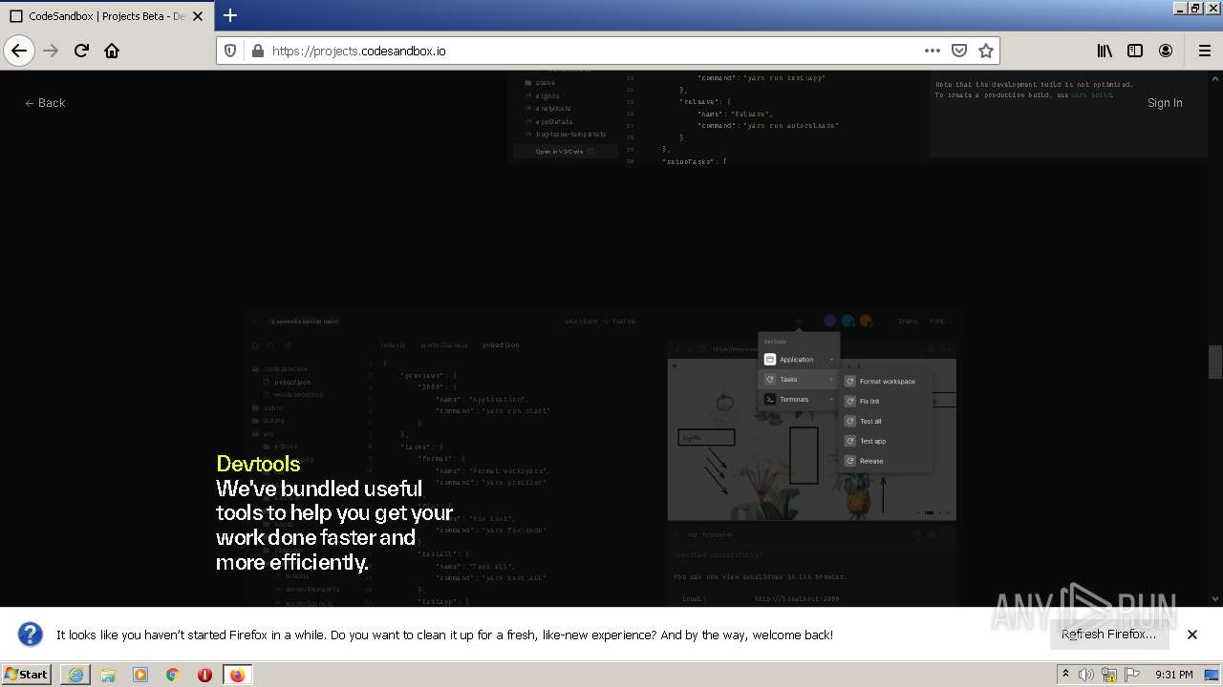This screenshot has height=687, width=1223.
Task: Click the Devtools heading text
Action: tap(258, 464)
